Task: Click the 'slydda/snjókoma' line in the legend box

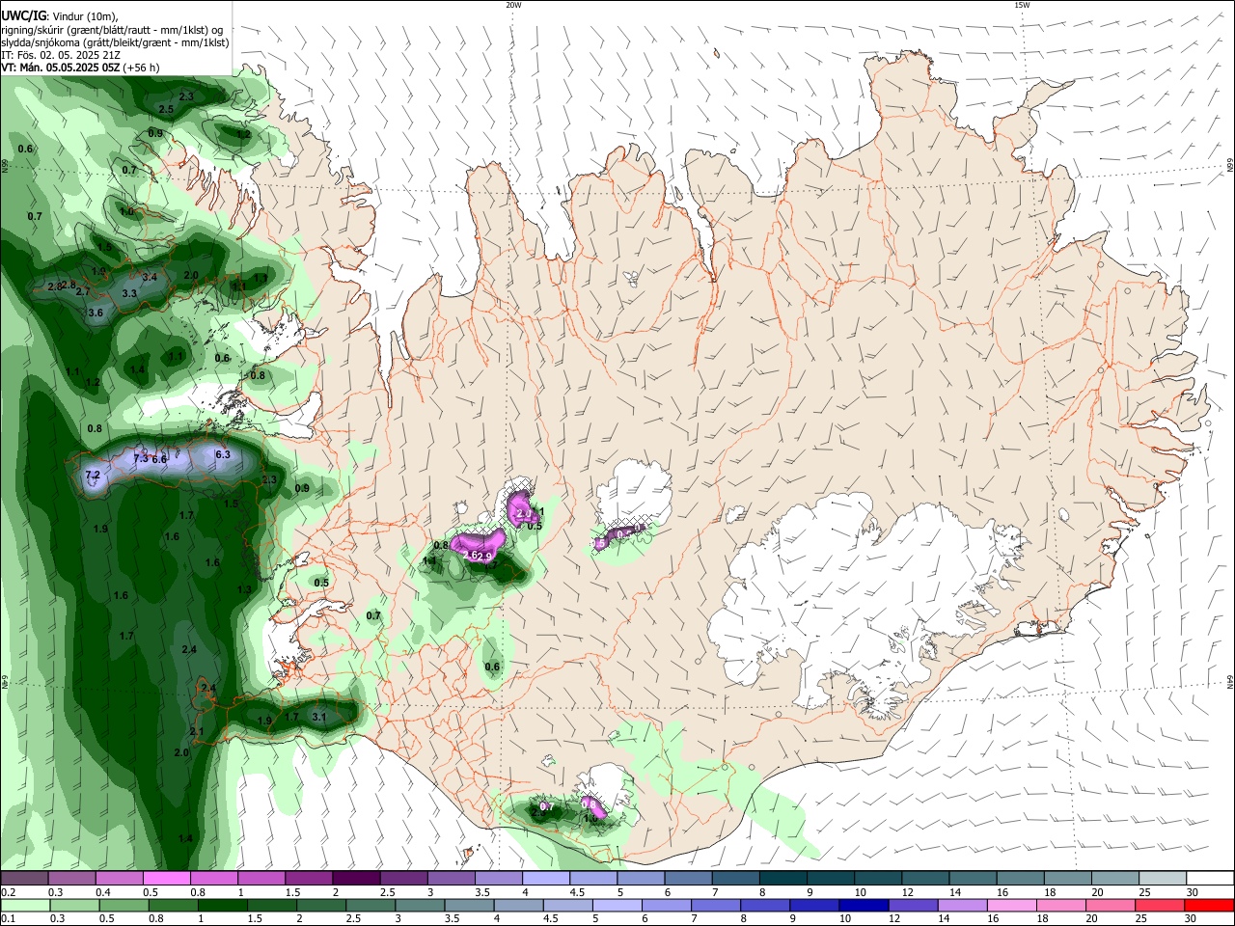Action: point(115,42)
